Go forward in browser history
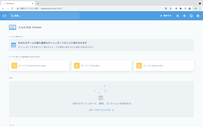Screen dimensions: 203x127 click(x=8, y=9)
